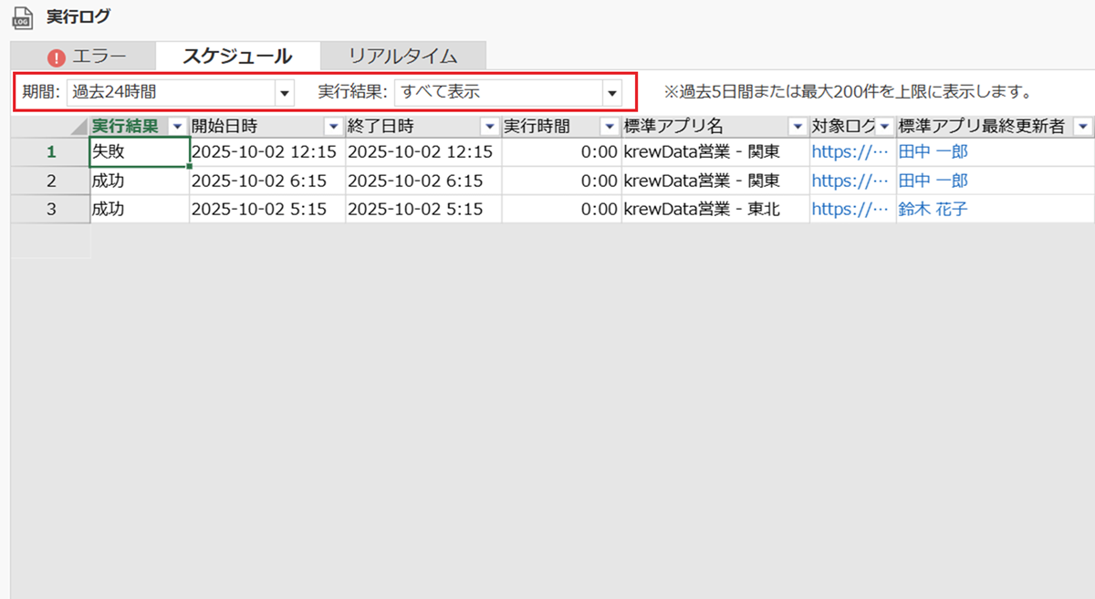Open the 標準アプリ最終更新者 column filter arrow
The width and height of the screenshot is (1095, 599).
1083,127
